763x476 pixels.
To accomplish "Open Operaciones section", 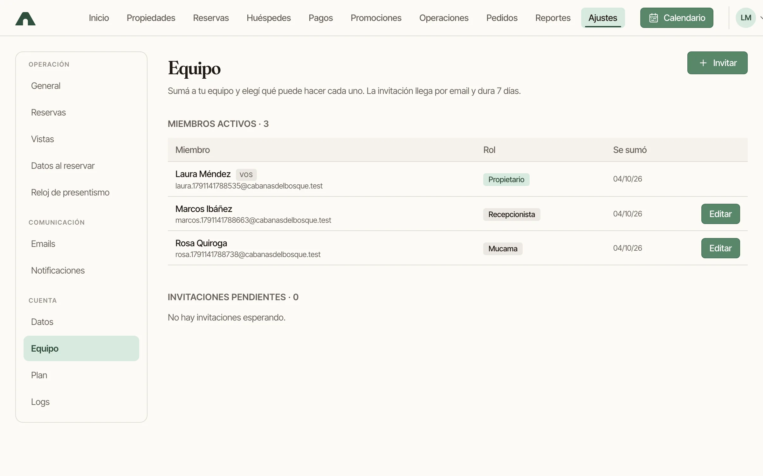I will pyautogui.click(x=444, y=18).
